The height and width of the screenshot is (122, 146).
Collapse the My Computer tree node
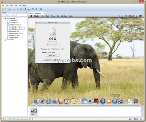point(3,19)
